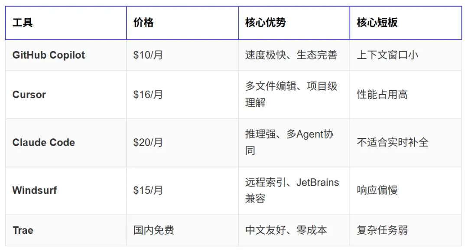This screenshot has width=468, height=252.
Task: Click the $15/月 price cell
Action: pos(182,190)
